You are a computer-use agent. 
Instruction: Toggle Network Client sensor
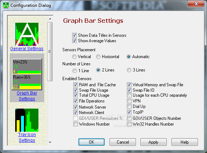pos(75,112)
